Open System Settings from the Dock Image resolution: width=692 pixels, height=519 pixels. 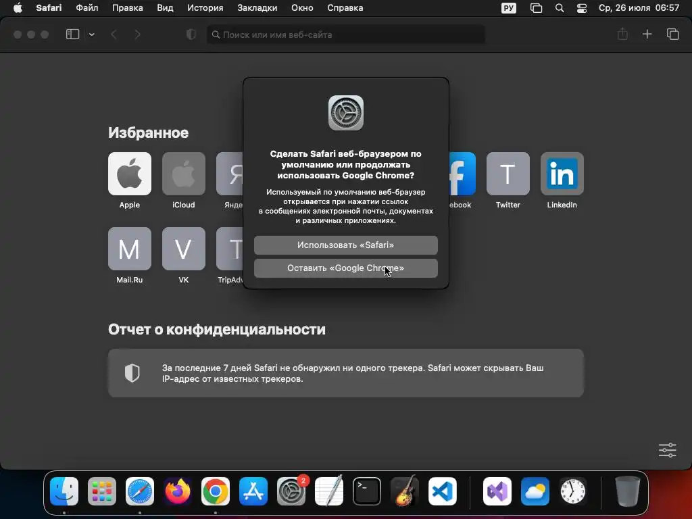click(x=291, y=491)
